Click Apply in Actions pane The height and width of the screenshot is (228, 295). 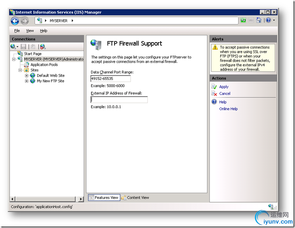(224, 87)
